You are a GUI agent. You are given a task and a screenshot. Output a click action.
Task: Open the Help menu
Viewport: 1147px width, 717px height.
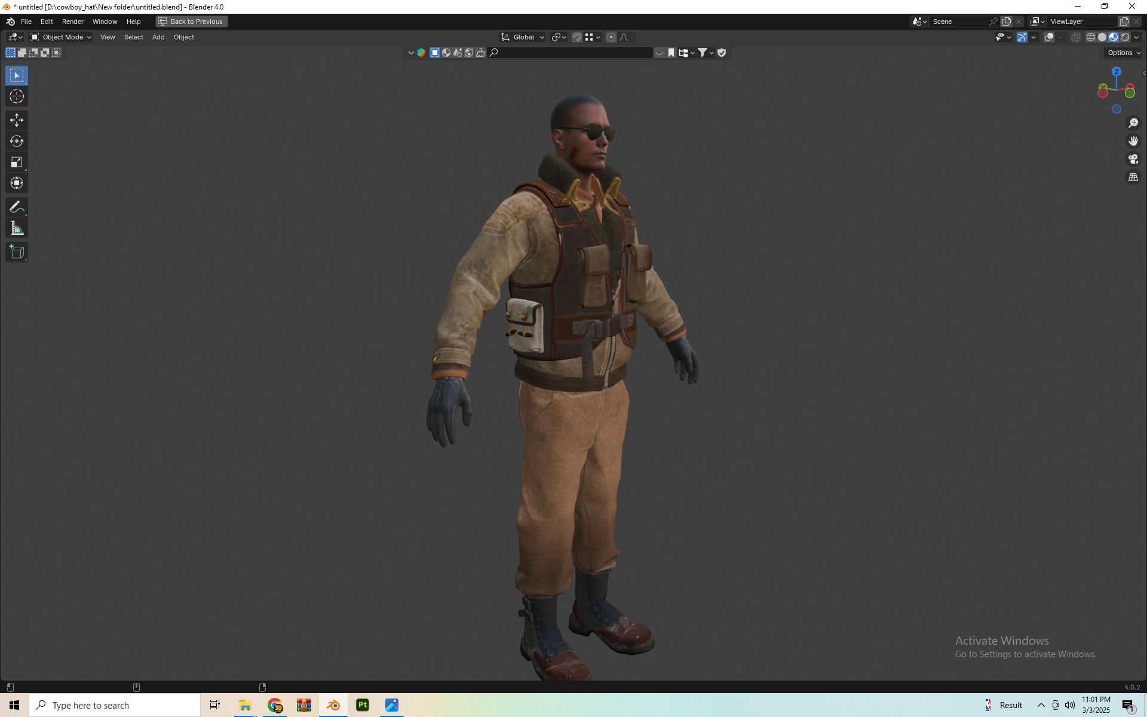tap(133, 22)
